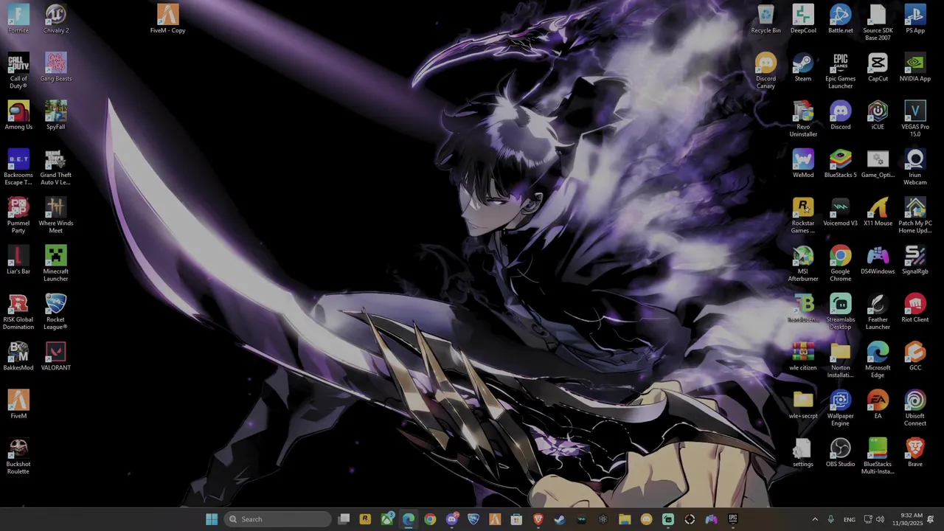
Task: Open File Explorer from the taskbar
Action: point(625,519)
